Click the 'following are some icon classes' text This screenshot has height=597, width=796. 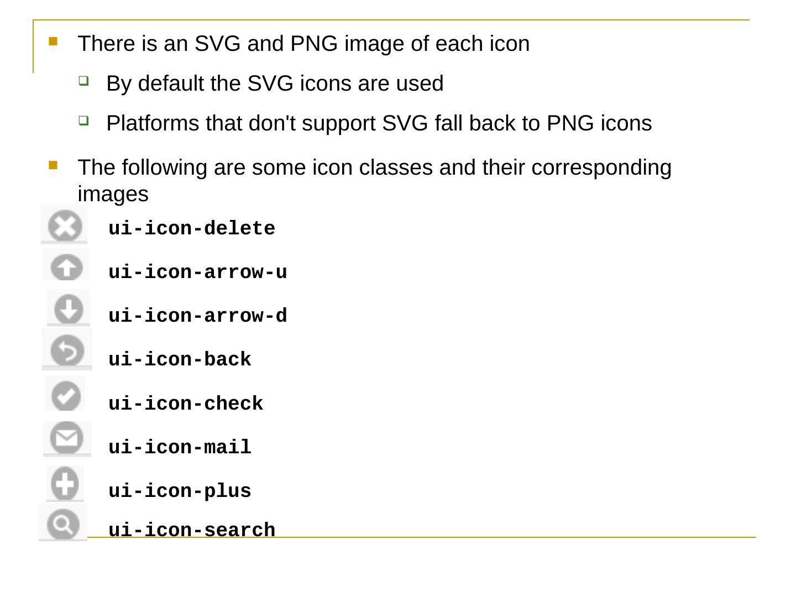click(374, 167)
